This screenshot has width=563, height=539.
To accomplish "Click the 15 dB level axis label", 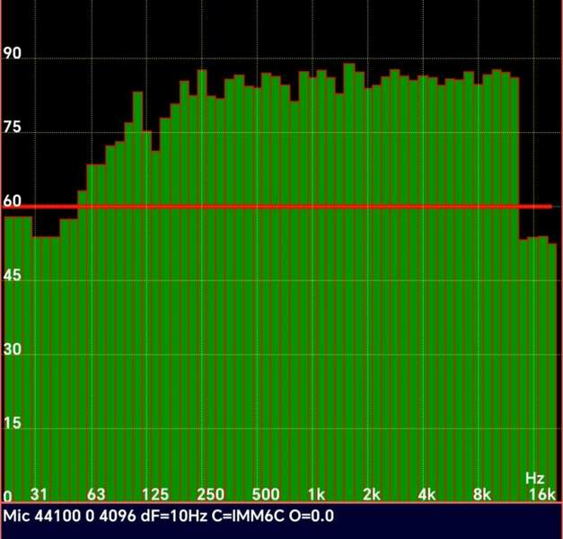I will click(x=12, y=426).
